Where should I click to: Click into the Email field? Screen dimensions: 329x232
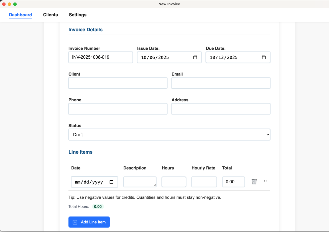point(221,83)
